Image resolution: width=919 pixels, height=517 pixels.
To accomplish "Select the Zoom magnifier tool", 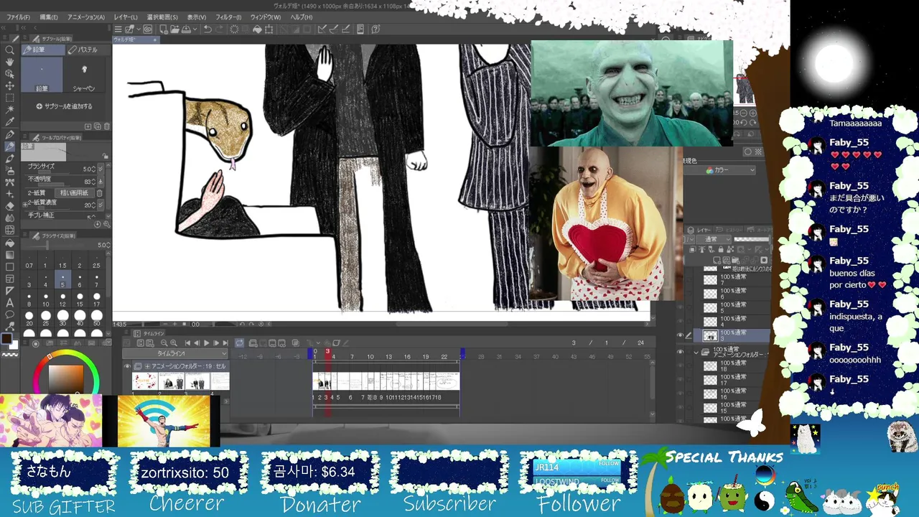I will [x=9, y=50].
